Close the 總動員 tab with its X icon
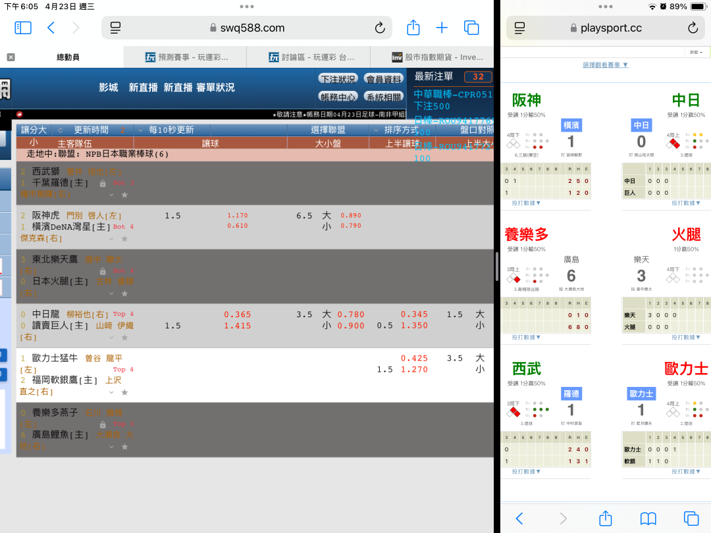The width and height of the screenshot is (711, 533). coord(11,57)
